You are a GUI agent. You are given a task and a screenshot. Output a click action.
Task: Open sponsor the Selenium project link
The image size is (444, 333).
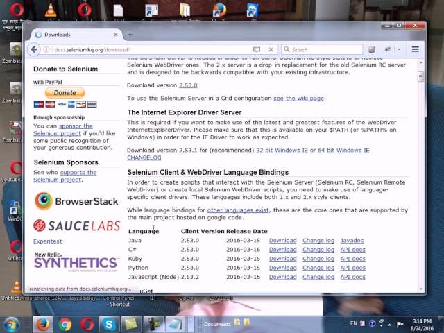(63, 130)
